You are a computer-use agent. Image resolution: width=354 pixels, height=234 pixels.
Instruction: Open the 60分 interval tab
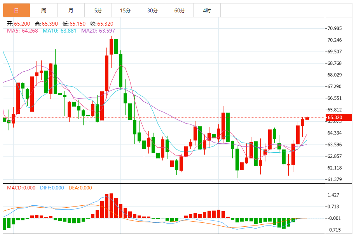pyautogui.click(x=180, y=10)
